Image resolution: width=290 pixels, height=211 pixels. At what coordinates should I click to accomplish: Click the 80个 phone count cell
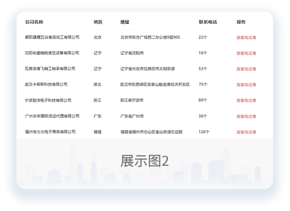pos(203,100)
